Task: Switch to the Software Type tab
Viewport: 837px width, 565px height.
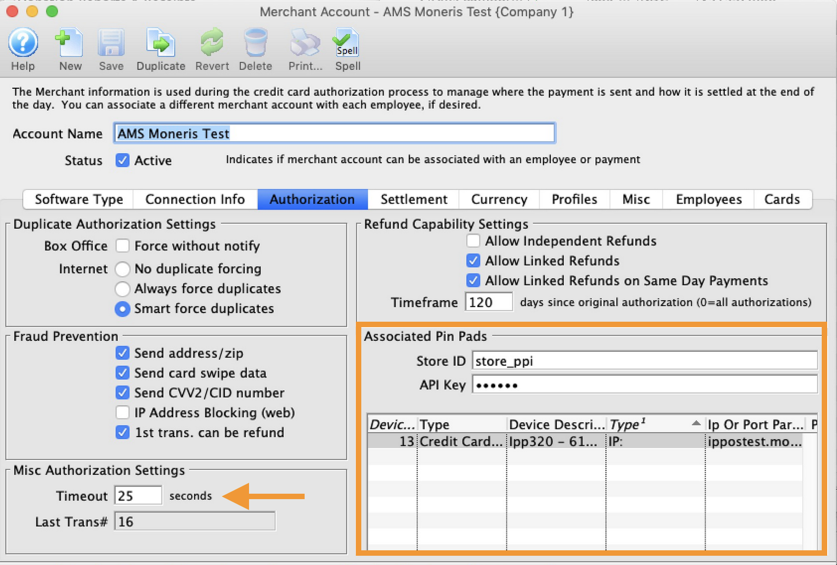Action: 78,199
